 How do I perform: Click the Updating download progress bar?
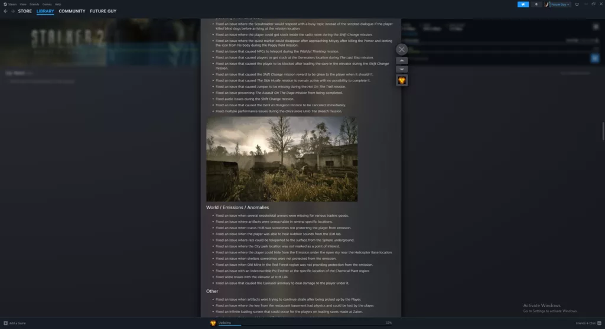pyautogui.click(x=305, y=325)
